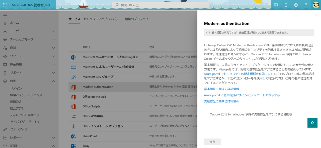The image size is (321, 148).
Task: Expand the レポート chevron
Action: pos(53,138)
